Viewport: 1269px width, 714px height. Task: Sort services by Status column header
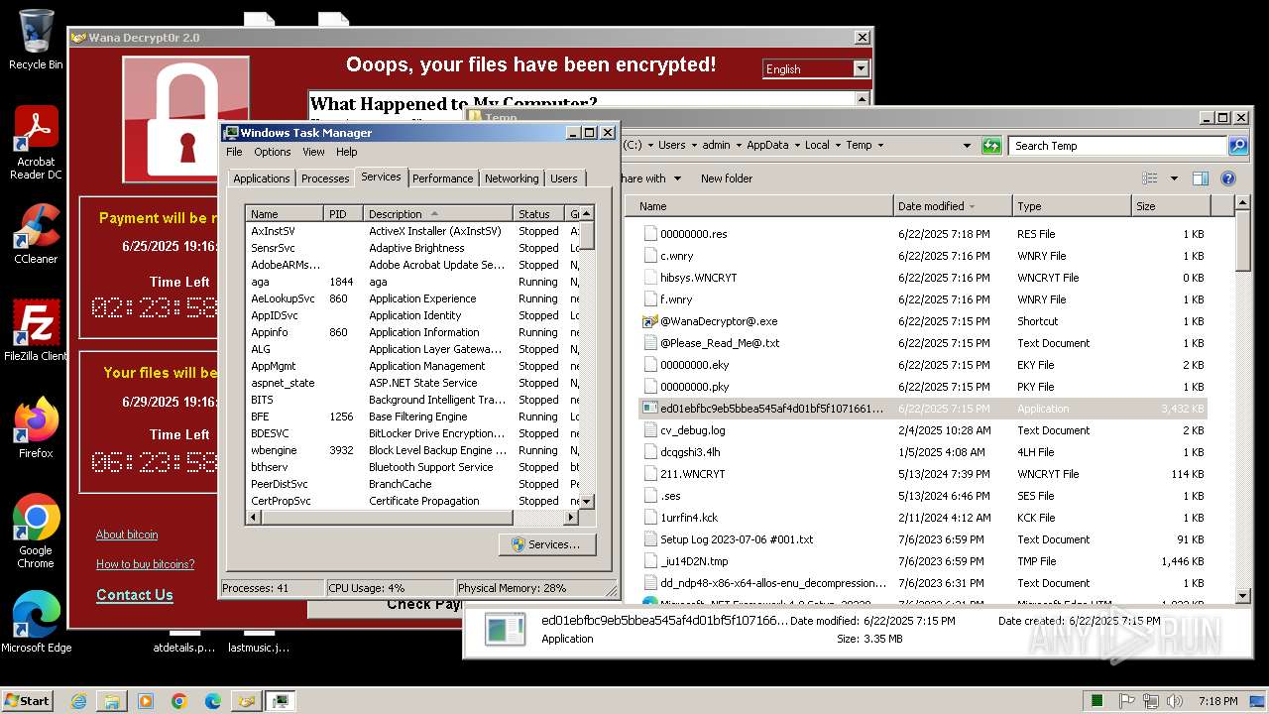[539, 214]
